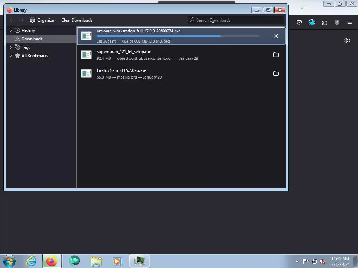Focus the Search Downloads field
358x268 pixels.
tap(236, 20)
